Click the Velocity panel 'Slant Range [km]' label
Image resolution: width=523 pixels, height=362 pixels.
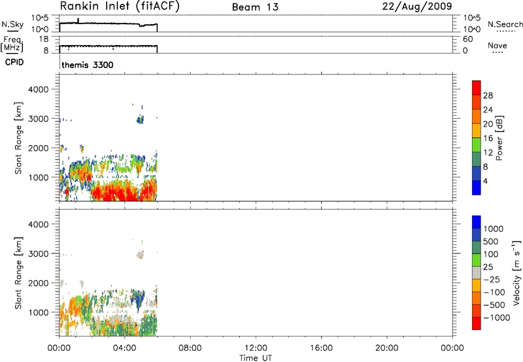(18, 273)
